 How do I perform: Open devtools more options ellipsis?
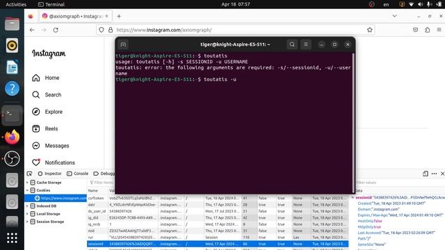pyautogui.click(x=434, y=174)
